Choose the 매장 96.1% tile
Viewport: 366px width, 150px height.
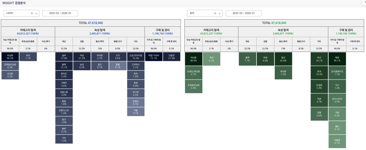(337, 59)
